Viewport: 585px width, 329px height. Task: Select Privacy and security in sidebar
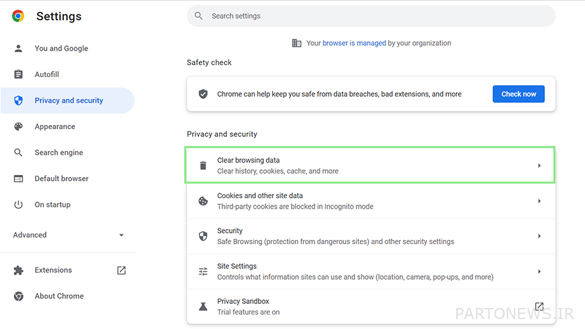pyautogui.click(x=68, y=100)
